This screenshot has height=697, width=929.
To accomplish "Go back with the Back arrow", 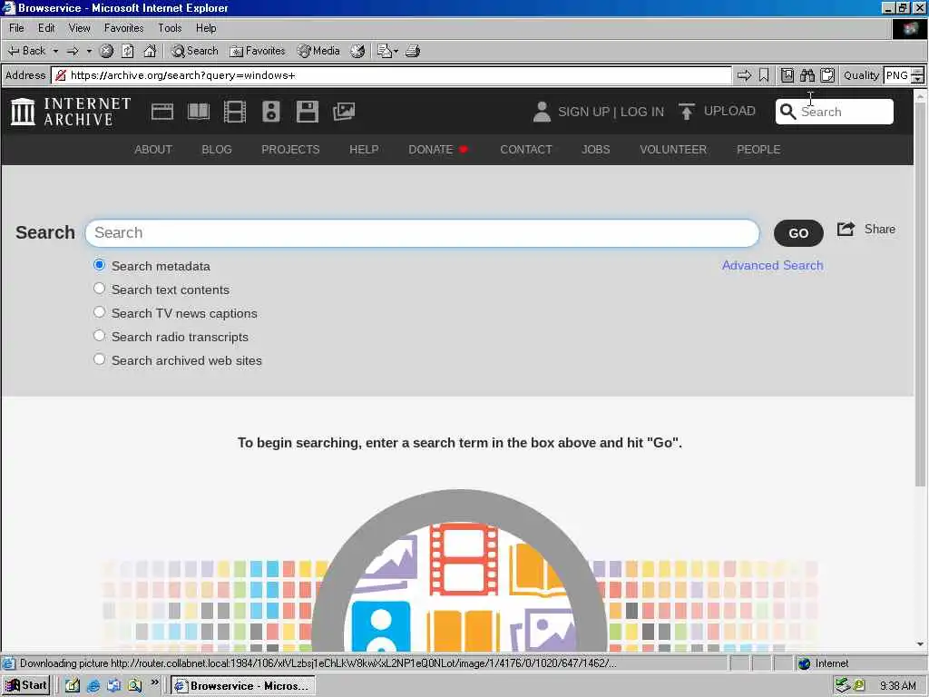I will (x=26, y=51).
